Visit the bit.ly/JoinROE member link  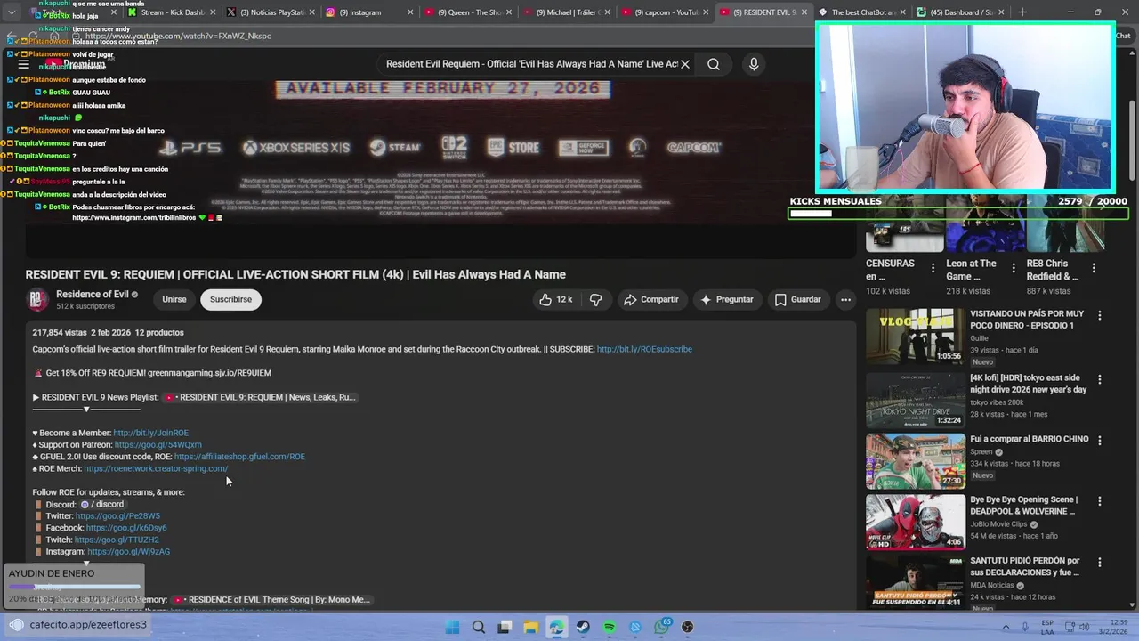(150, 434)
